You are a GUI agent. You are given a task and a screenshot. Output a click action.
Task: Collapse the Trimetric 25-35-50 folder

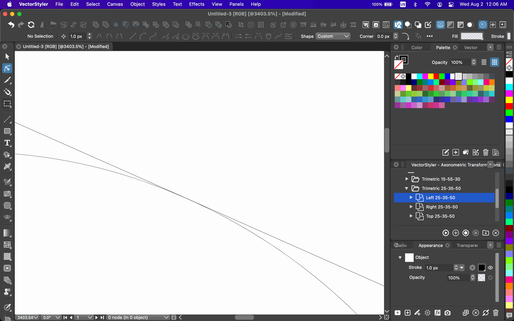(407, 188)
